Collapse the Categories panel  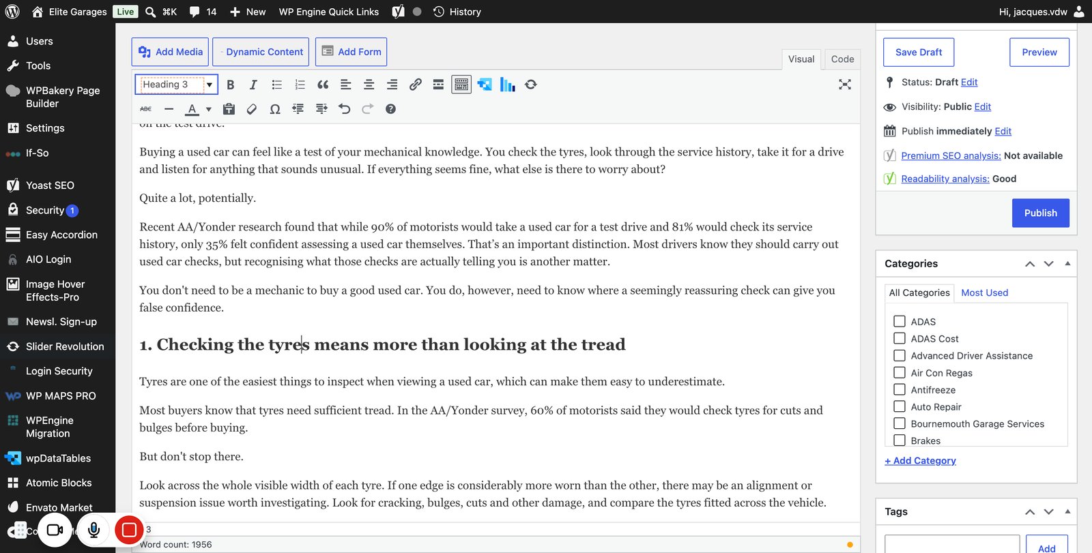click(1067, 264)
